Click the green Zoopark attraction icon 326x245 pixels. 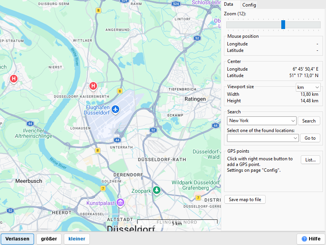[156, 190]
